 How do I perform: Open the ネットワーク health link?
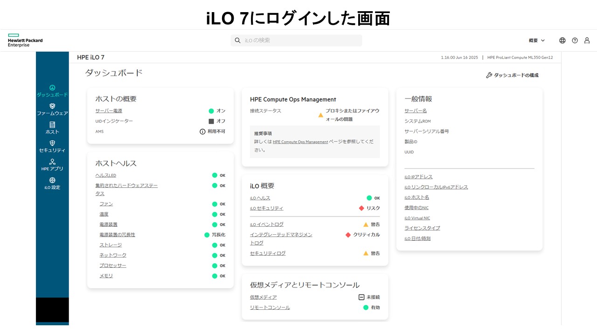click(x=113, y=255)
